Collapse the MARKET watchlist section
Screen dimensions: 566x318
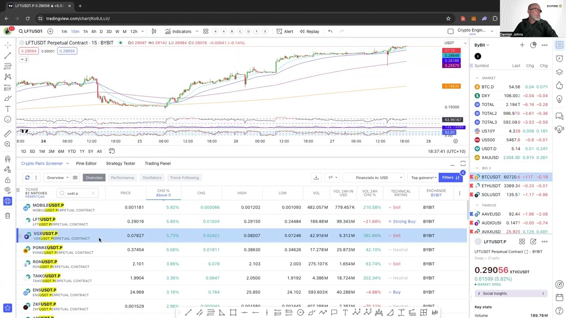pos(477,78)
